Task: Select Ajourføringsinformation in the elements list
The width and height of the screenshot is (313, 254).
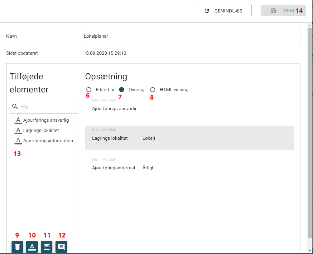Action: pyautogui.click(x=48, y=141)
